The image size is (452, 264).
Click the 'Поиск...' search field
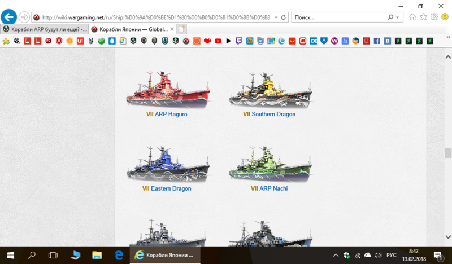click(340, 17)
